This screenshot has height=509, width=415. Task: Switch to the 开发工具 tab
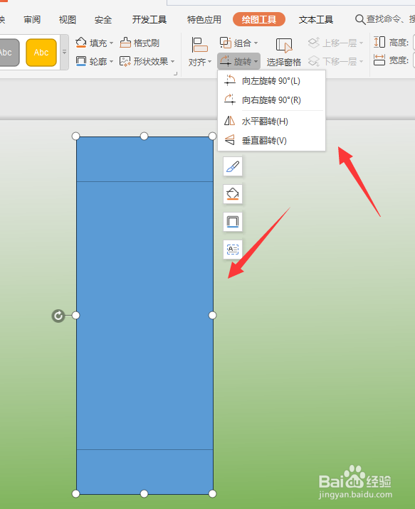coord(149,20)
